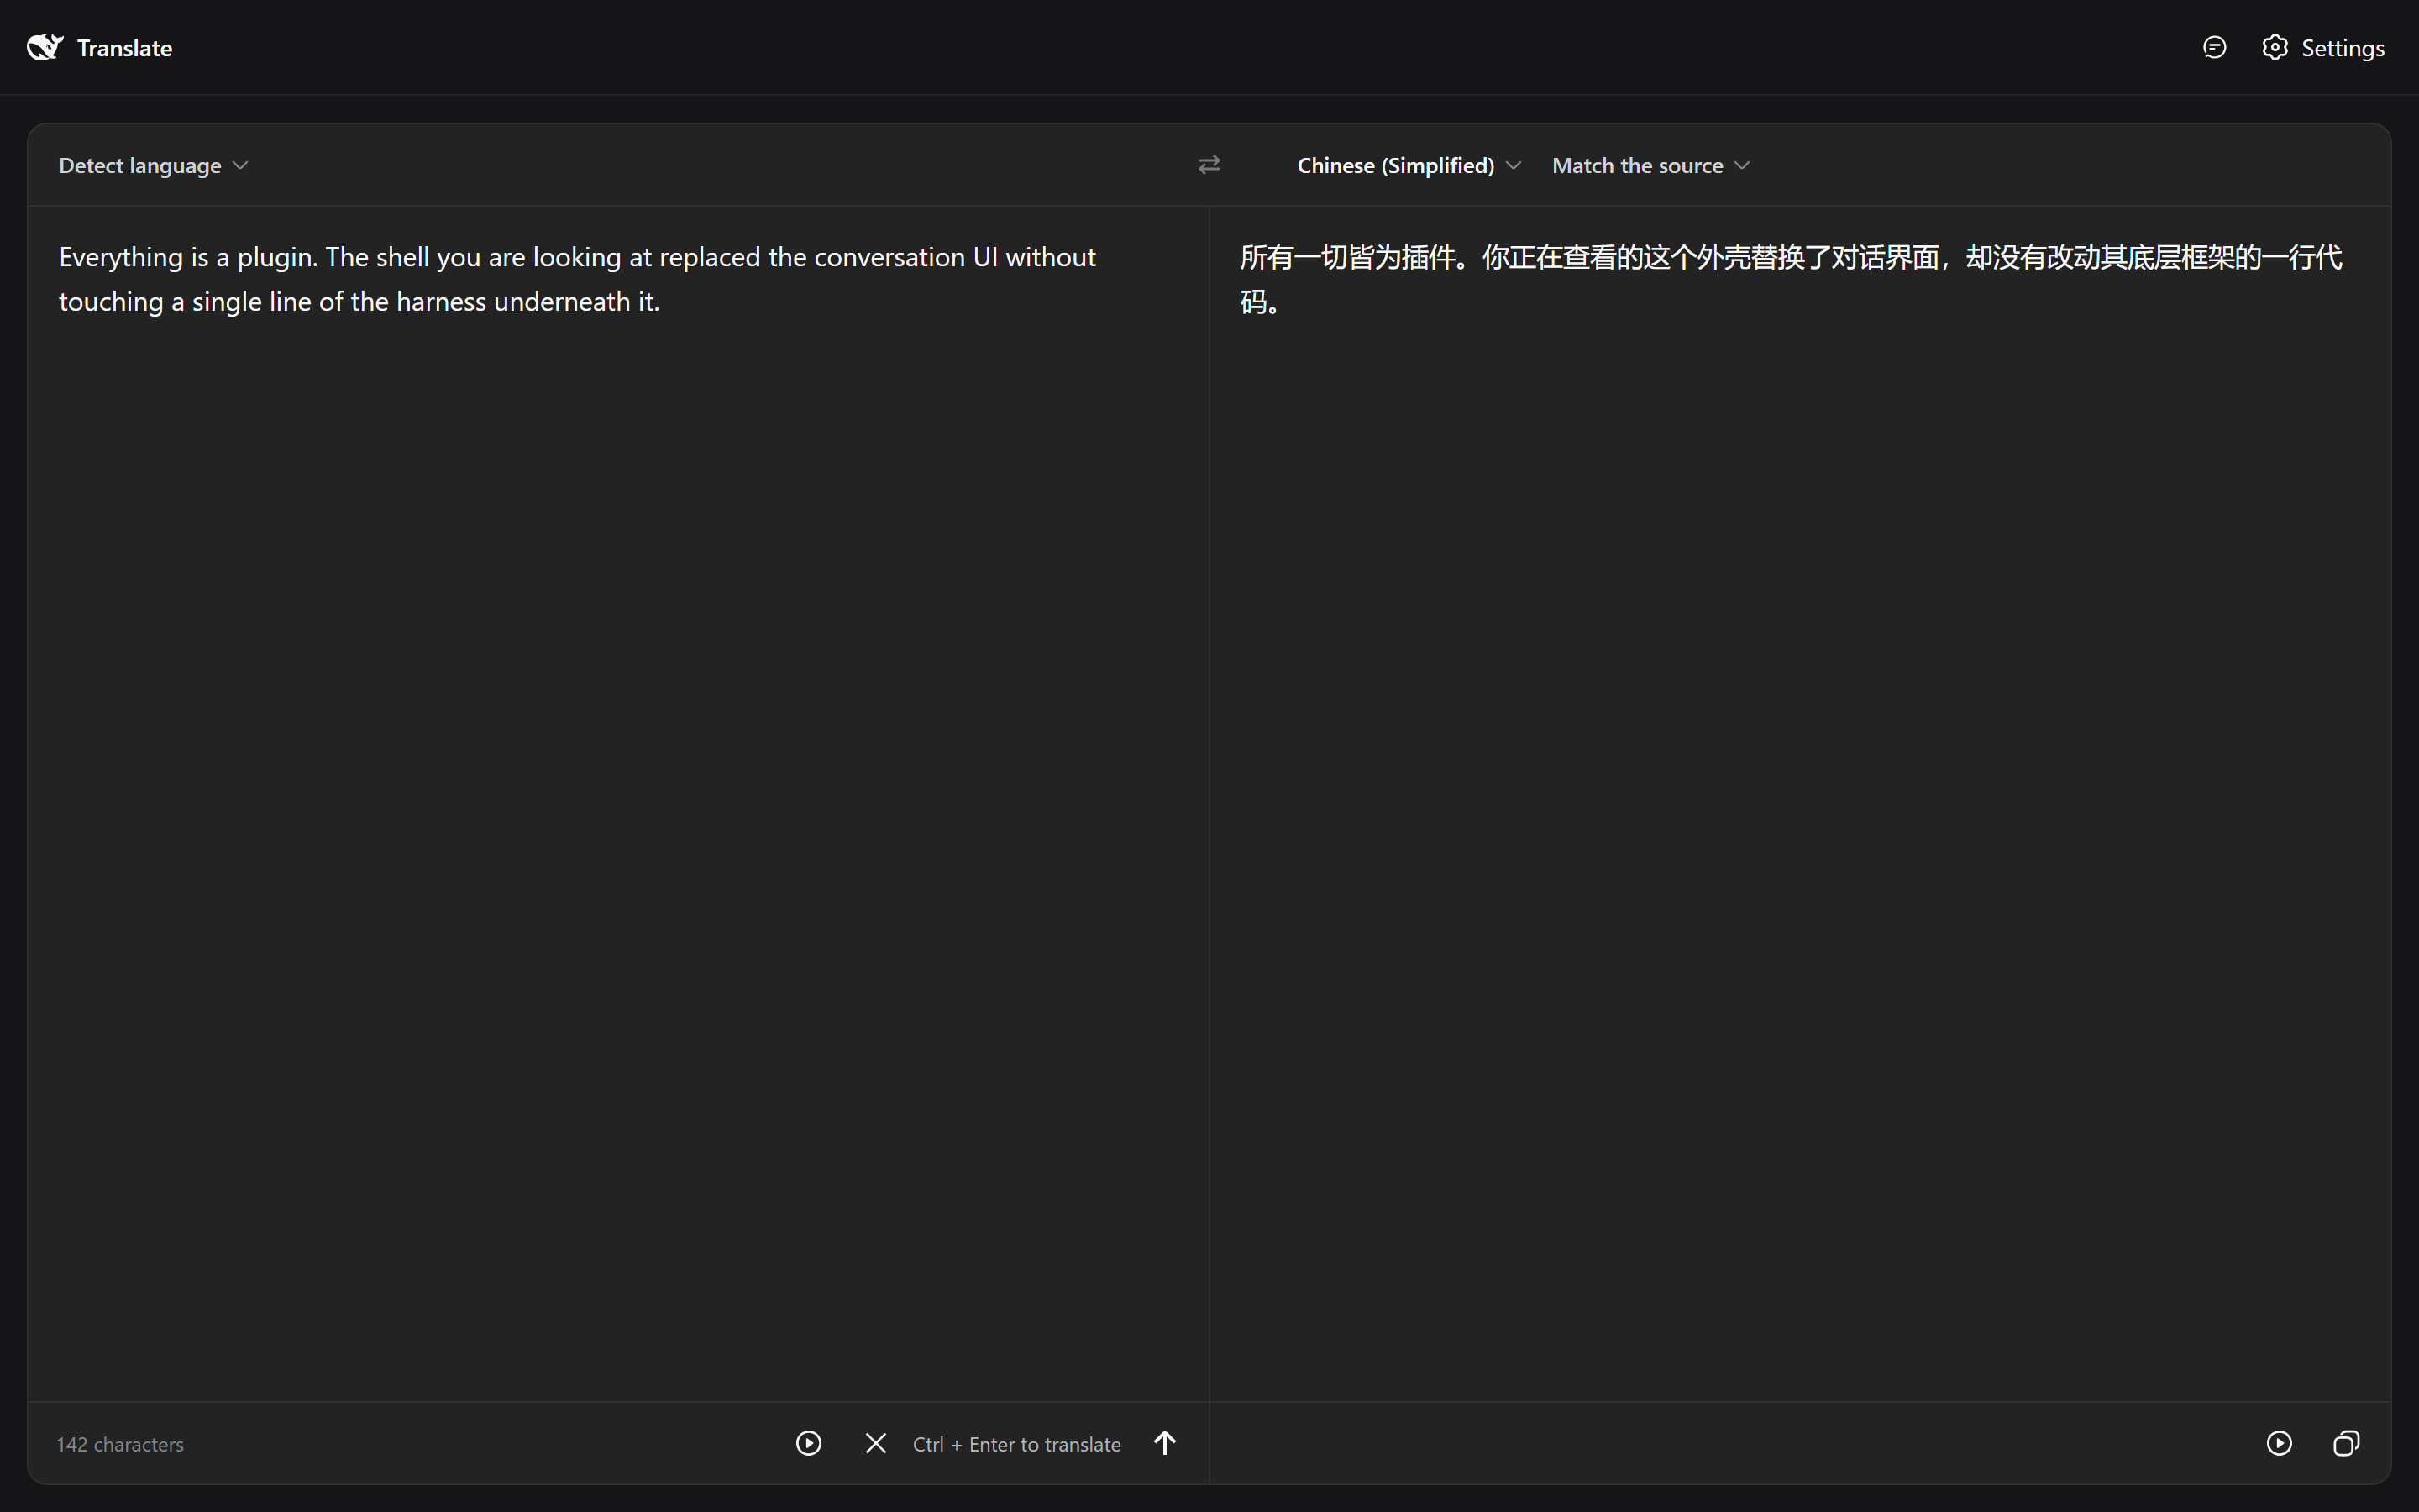Click the Chinese translation output text

(1790, 279)
